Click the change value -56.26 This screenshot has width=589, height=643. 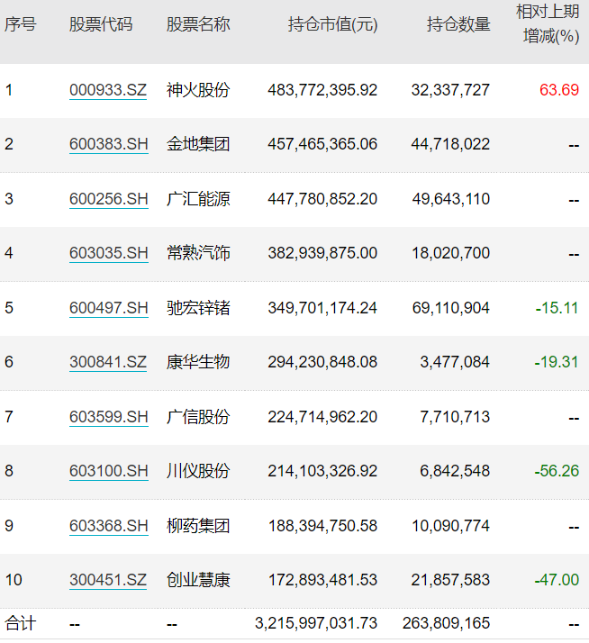557,471
